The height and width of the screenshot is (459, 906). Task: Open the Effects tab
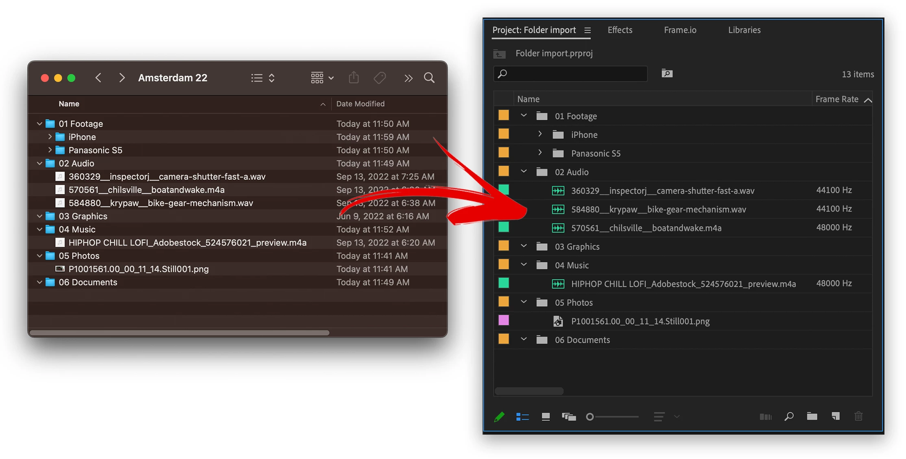(x=619, y=30)
